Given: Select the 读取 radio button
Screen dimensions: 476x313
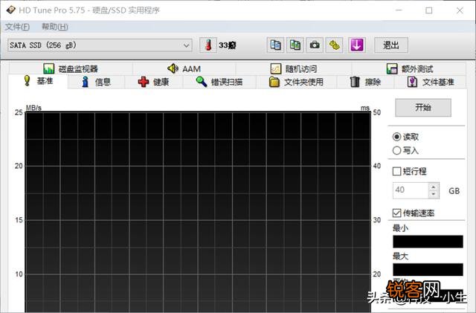Looking at the screenshot, I should [x=396, y=137].
